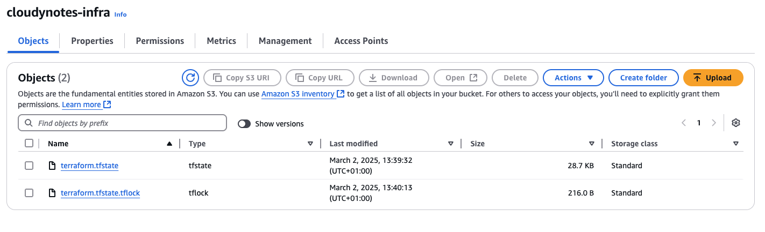Check the select-all objects header checkbox

click(x=29, y=144)
